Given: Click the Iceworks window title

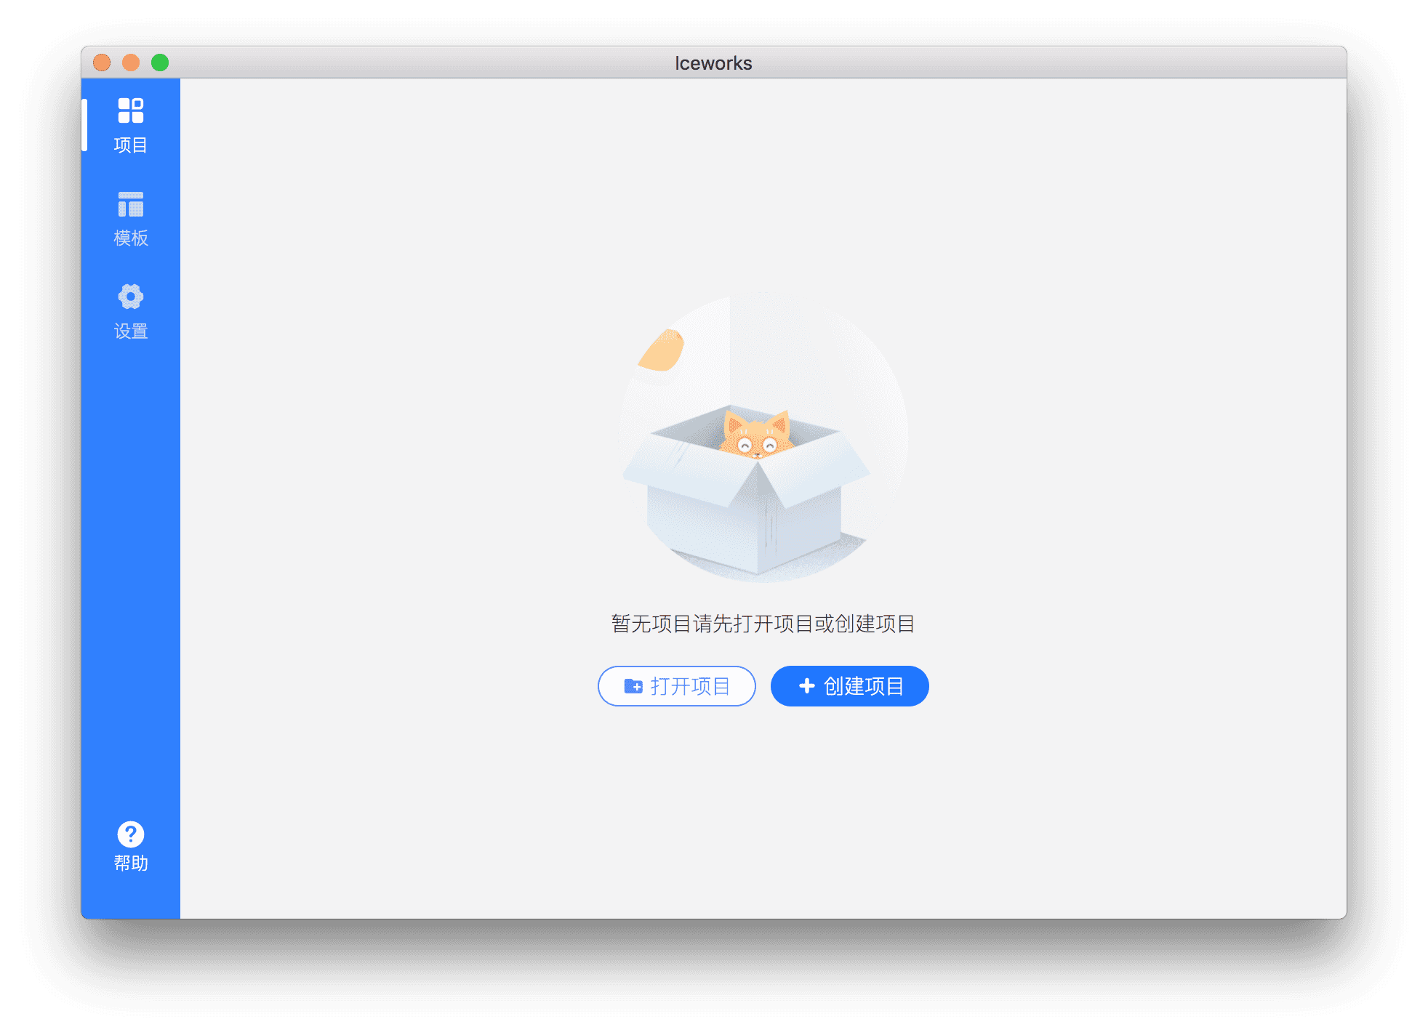Looking at the screenshot, I should coord(713,63).
